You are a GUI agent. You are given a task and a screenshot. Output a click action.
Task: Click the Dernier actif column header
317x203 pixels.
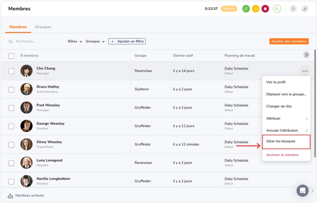pos(183,56)
